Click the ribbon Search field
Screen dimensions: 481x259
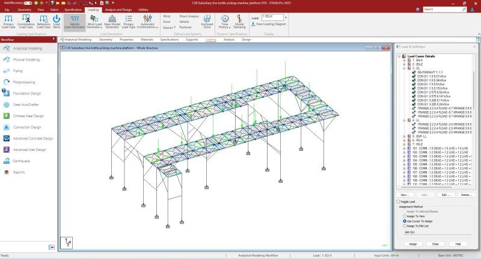(x=444, y=10)
